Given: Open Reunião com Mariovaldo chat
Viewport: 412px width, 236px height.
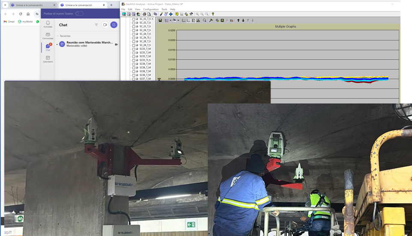Looking at the screenshot, I should pos(87,44).
